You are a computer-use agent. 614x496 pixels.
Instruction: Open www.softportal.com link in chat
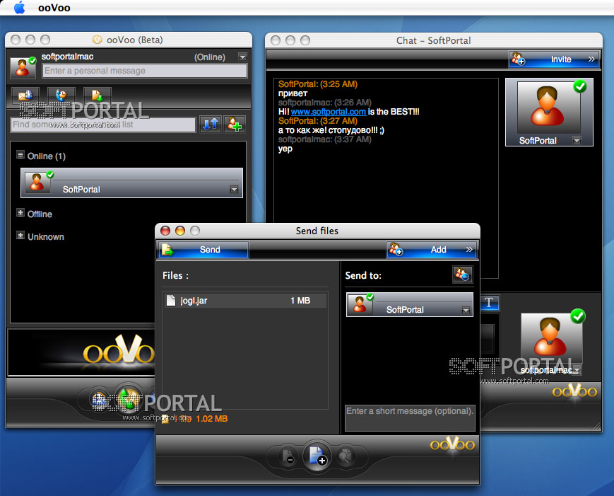coord(328,112)
